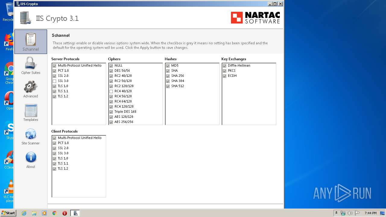
Task: Open Internet Explorer from the taskbar
Action: [x=24, y=213]
